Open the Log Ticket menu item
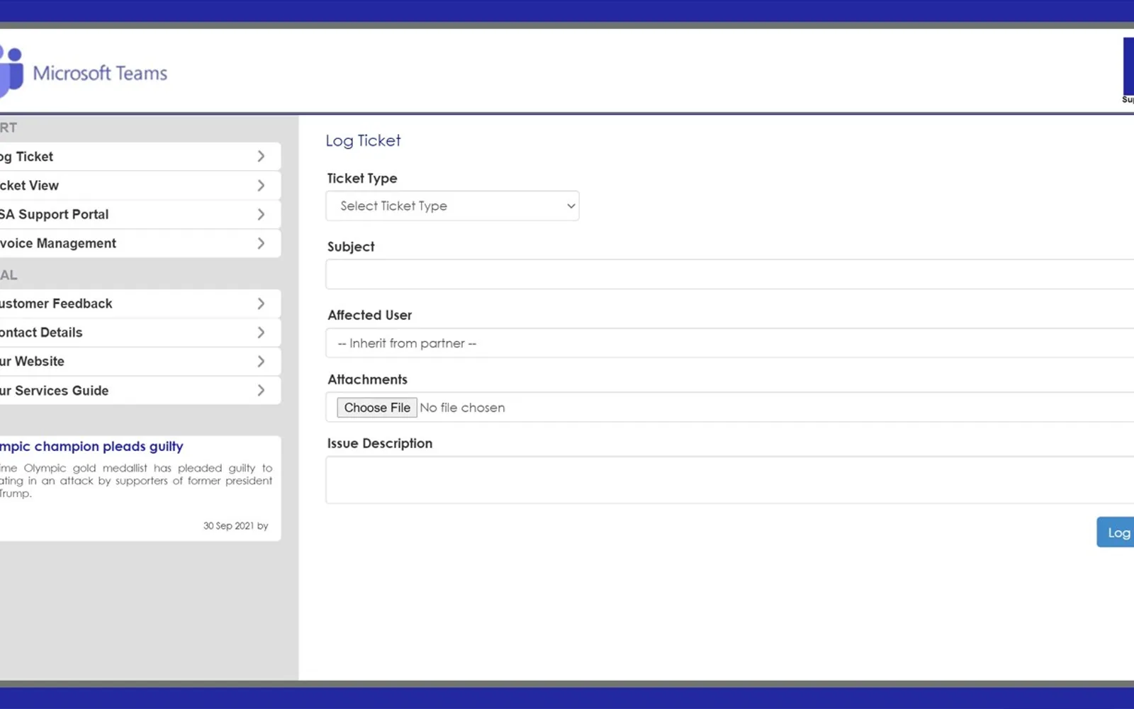 (x=140, y=157)
